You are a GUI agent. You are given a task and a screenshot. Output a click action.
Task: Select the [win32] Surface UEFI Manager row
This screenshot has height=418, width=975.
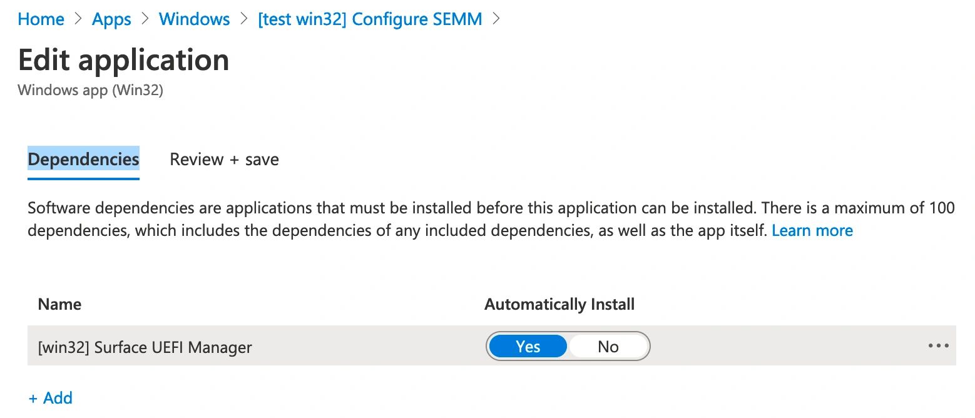pyautogui.click(x=145, y=347)
